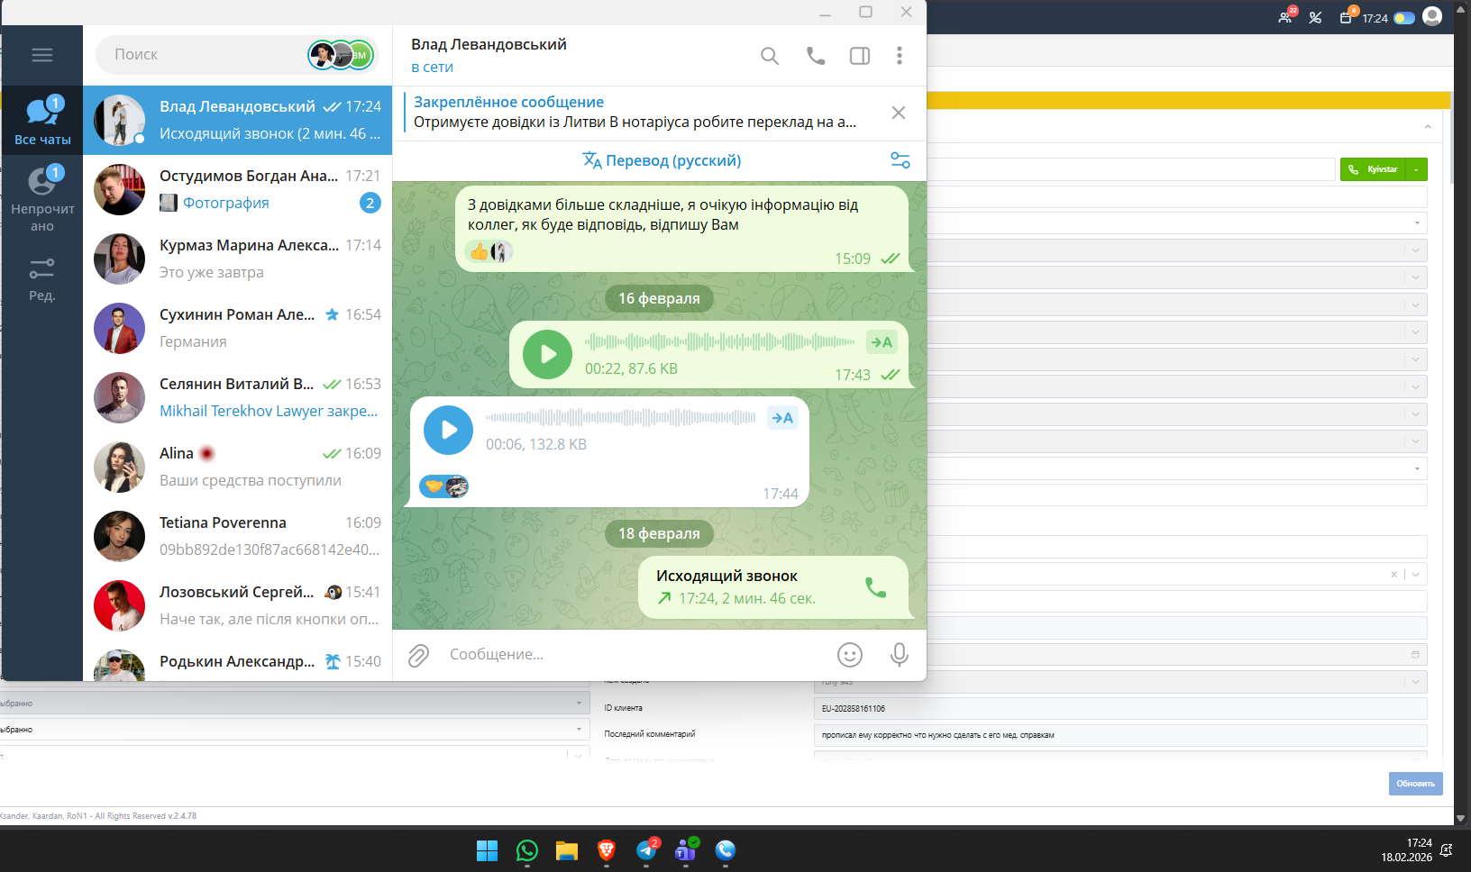The height and width of the screenshot is (872, 1471).
Task: Open the three-dot chat options menu
Action: [900, 56]
